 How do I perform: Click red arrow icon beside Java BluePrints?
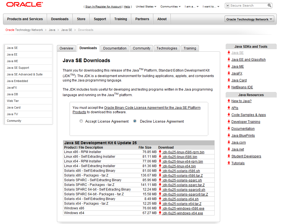point(229,135)
